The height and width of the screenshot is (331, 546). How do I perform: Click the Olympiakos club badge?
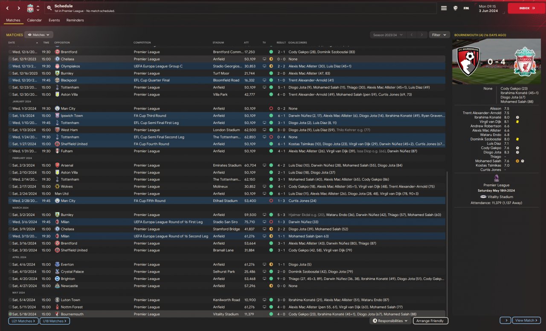(x=57, y=66)
